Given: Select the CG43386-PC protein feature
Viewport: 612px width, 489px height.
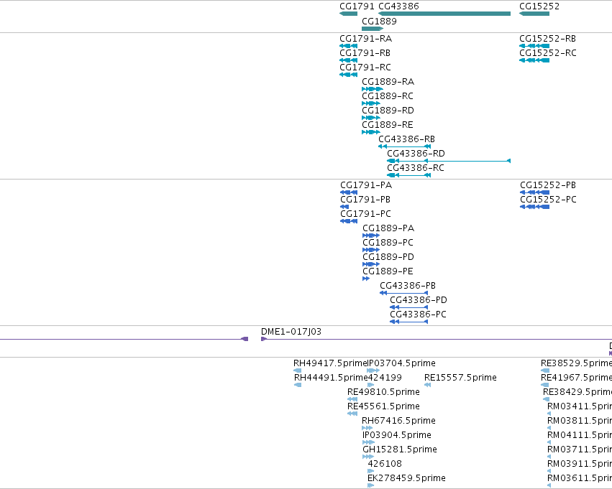Looking at the screenshot, I should 409,322.
